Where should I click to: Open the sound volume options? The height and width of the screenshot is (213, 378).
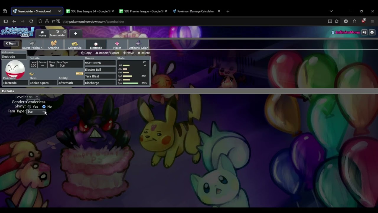point(365,32)
